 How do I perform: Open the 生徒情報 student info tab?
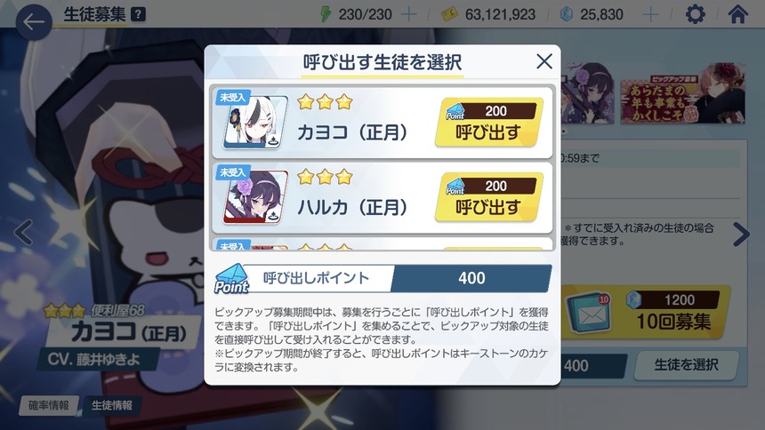coord(112,405)
